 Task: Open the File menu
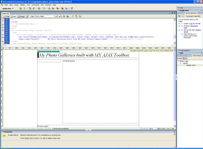click(x=2, y=5)
